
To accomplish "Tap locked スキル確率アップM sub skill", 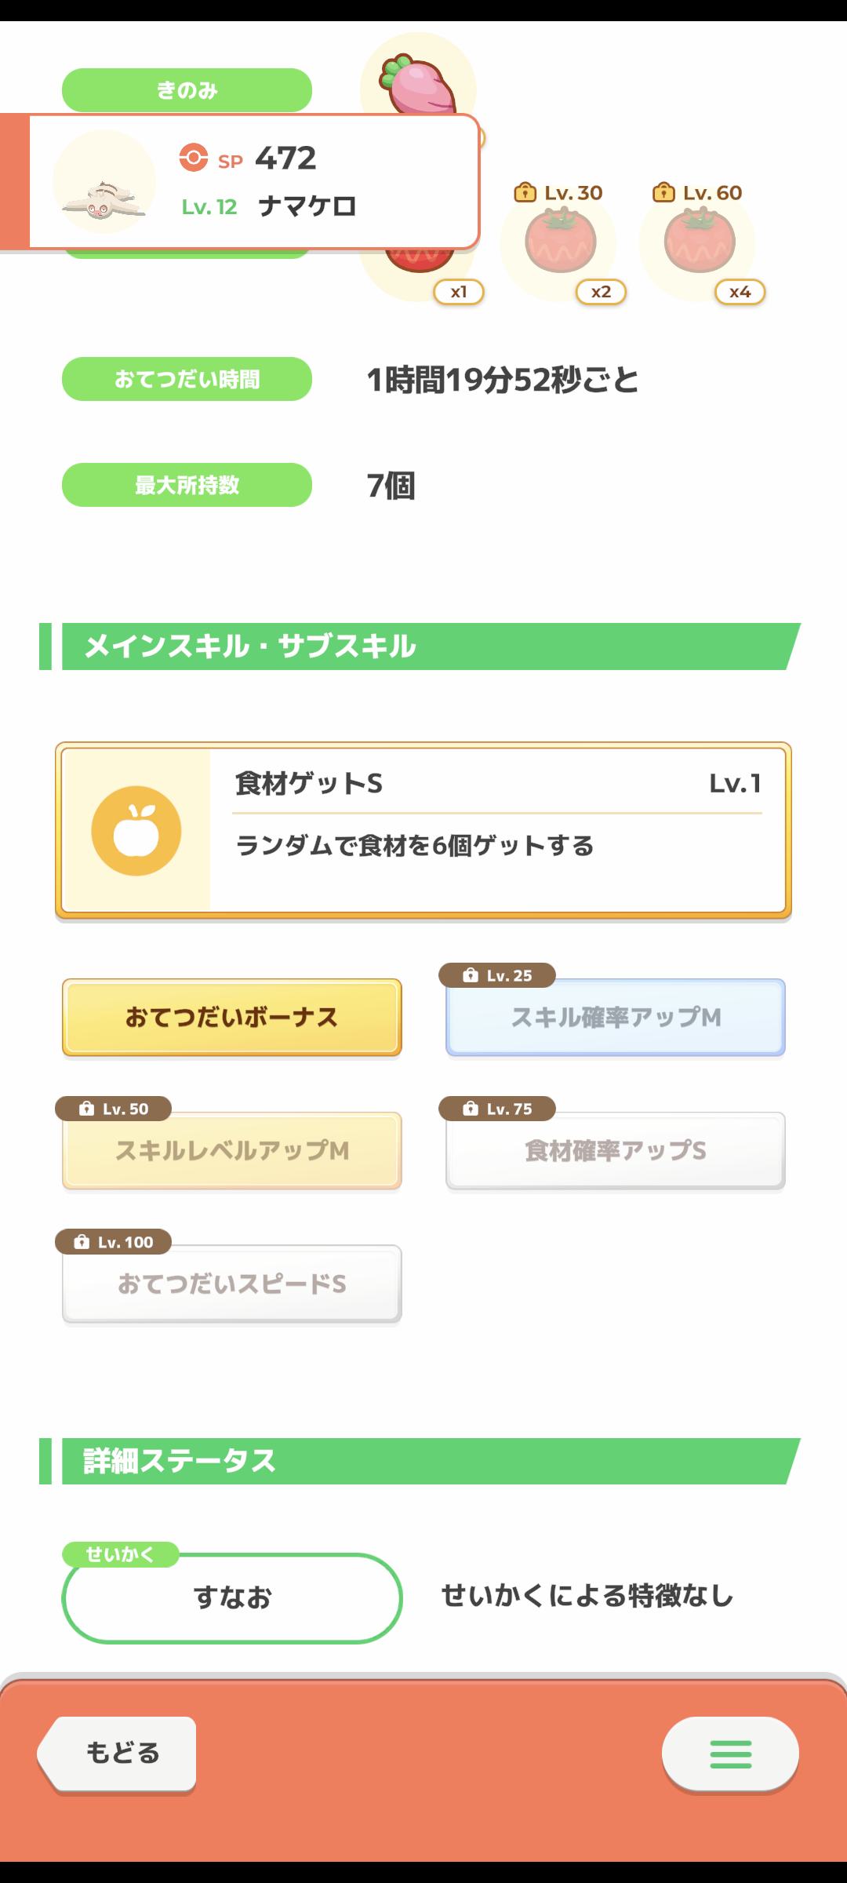I will pos(616,1018).
